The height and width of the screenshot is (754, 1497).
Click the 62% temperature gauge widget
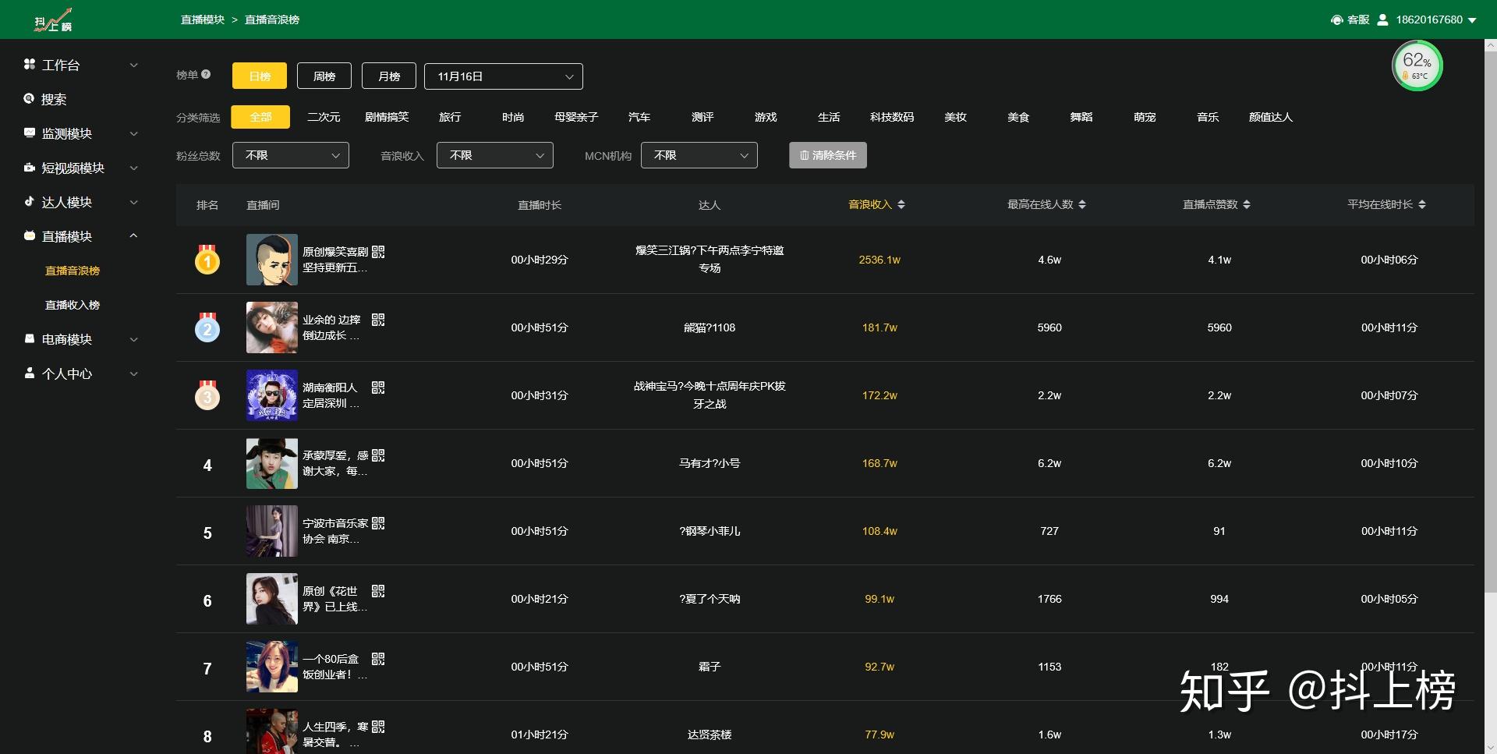1417,66
